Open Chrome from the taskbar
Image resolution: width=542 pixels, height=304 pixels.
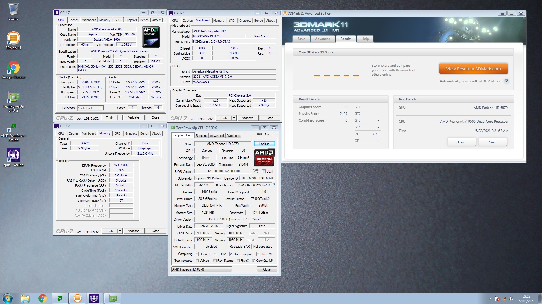click(x=43, y=298)
